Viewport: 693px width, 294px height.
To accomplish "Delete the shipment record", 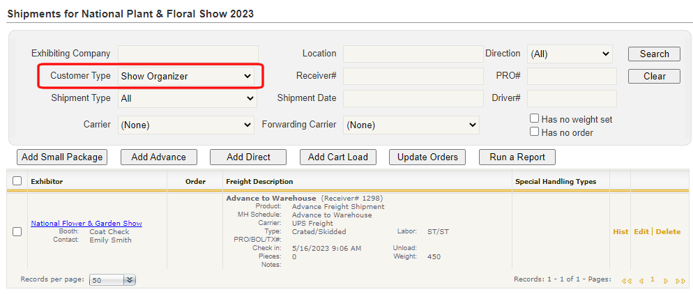I will (x=668, y=232).
